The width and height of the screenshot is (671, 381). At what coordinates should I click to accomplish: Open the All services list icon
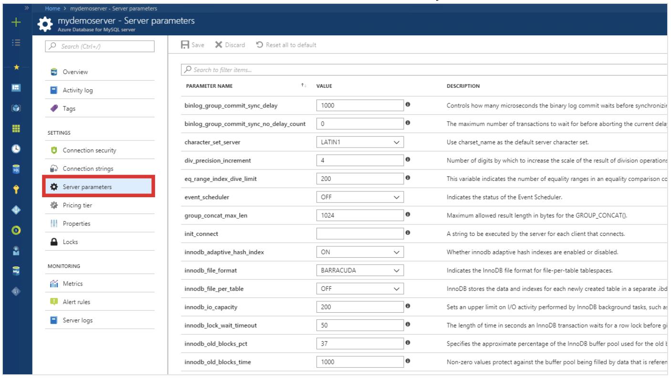(16, 42)
